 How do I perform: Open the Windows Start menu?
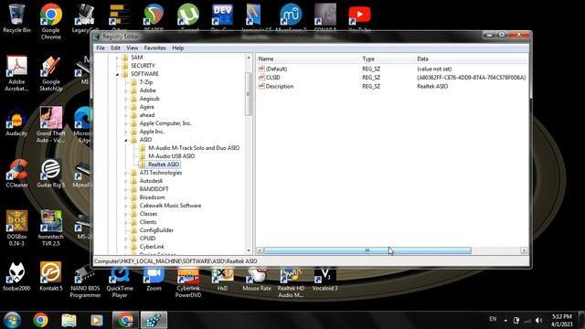[12, 320]
